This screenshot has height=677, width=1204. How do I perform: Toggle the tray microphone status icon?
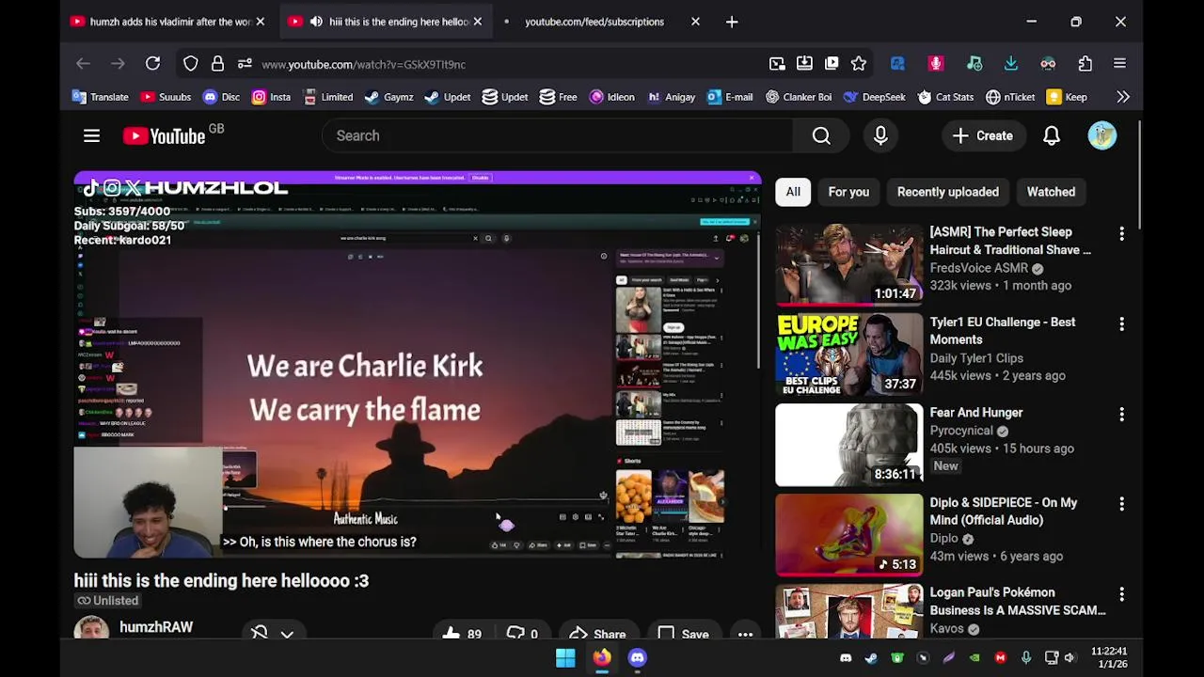(1026, 658)
